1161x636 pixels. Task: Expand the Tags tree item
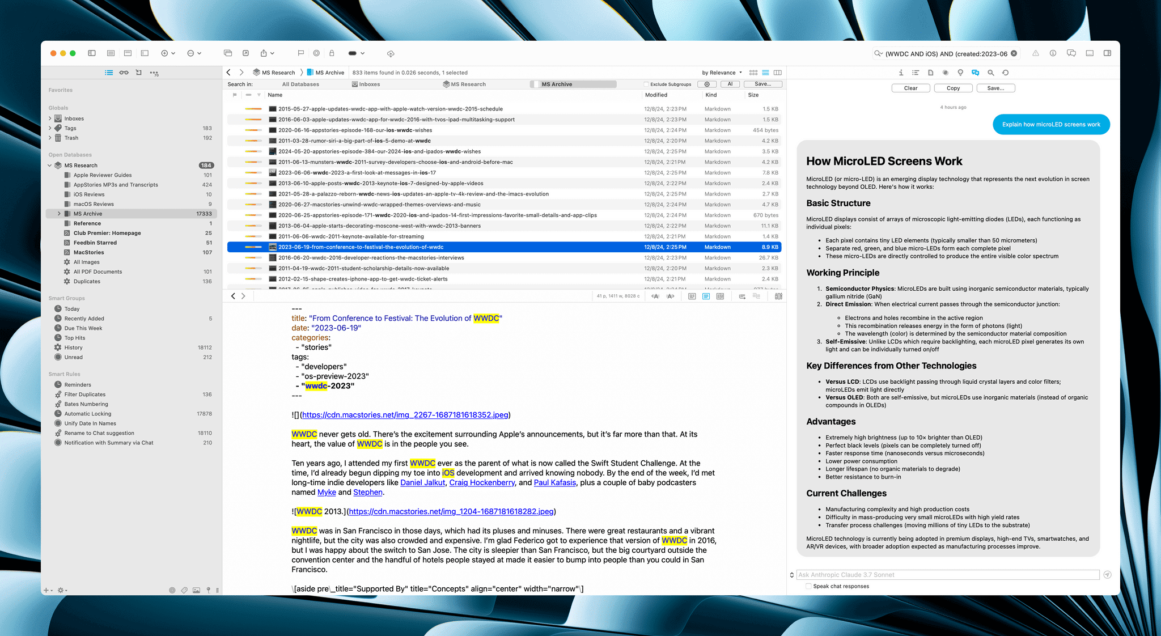click(50, 128)
